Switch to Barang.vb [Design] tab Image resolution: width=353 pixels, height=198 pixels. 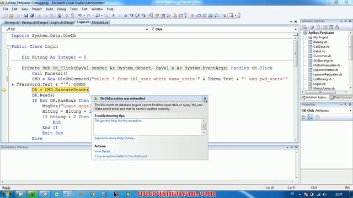(35, 23)
